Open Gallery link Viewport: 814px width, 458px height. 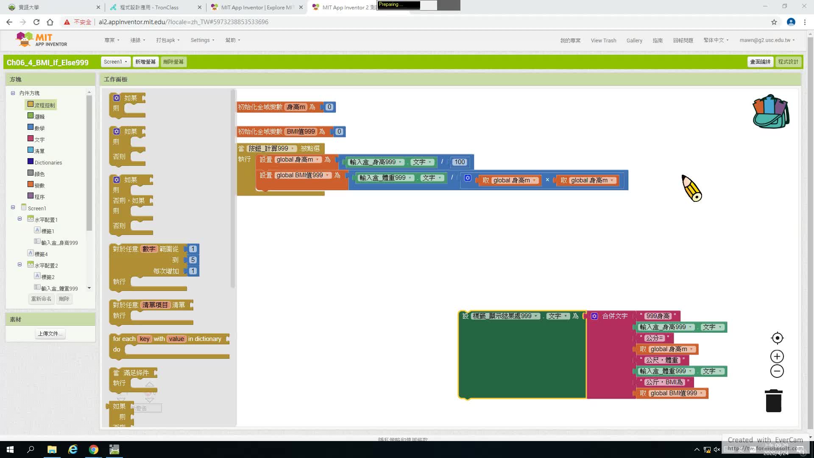click(634, 41)
